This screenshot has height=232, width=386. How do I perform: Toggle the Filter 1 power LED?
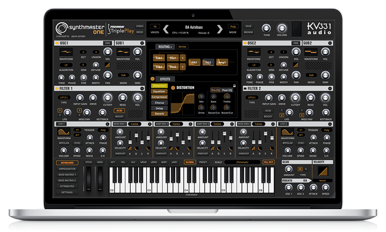pos(57,88)
